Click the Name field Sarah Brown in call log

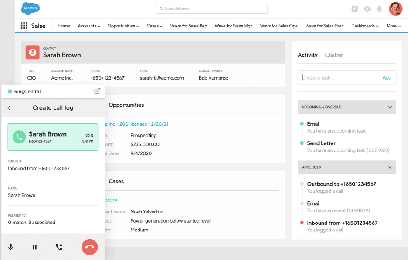click(x=22, y=195)
